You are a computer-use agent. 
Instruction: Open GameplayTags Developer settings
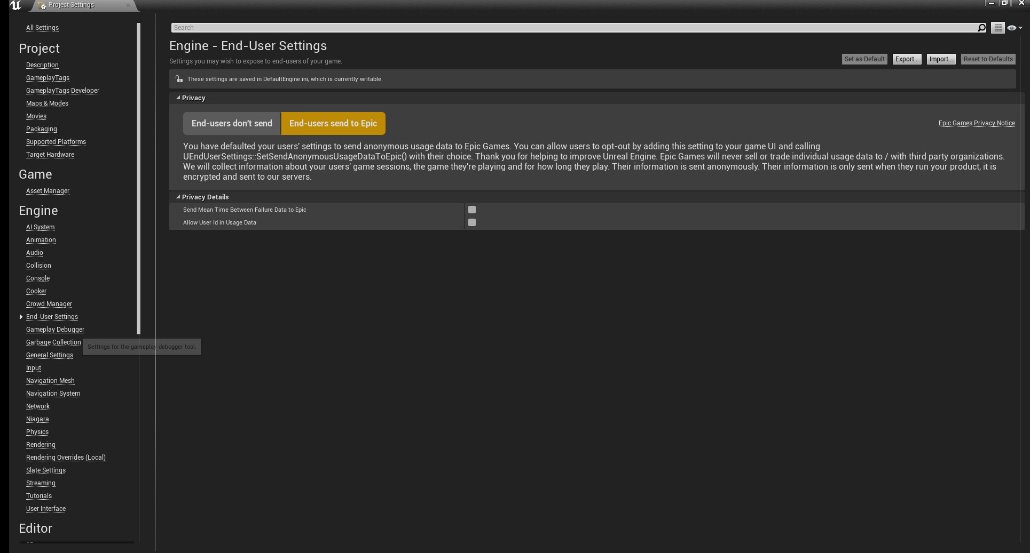62,91
